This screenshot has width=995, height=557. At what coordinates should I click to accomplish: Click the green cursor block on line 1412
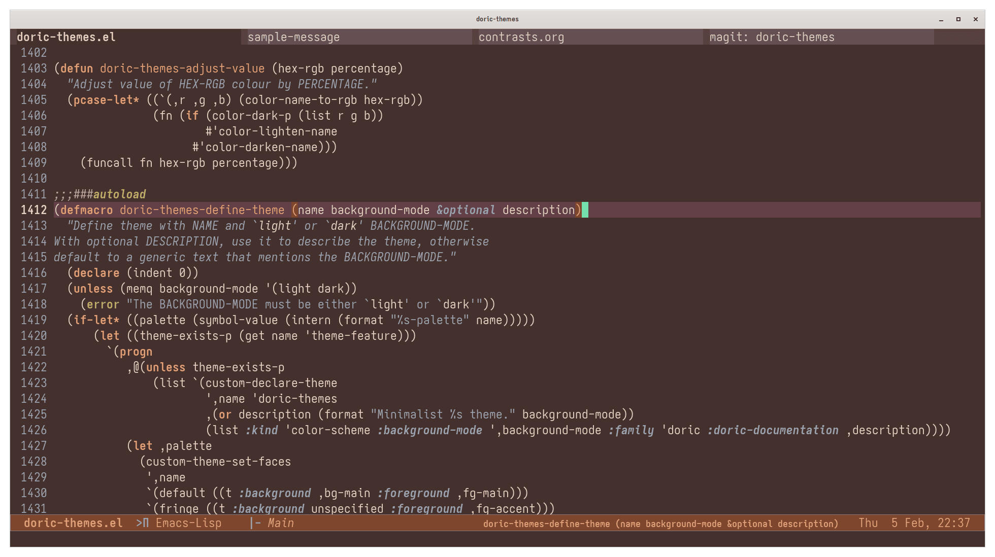click(585, 210)
